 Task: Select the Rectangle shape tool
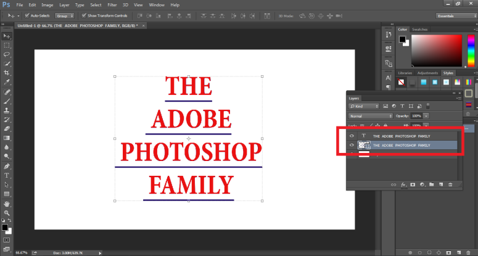point(7,194)
